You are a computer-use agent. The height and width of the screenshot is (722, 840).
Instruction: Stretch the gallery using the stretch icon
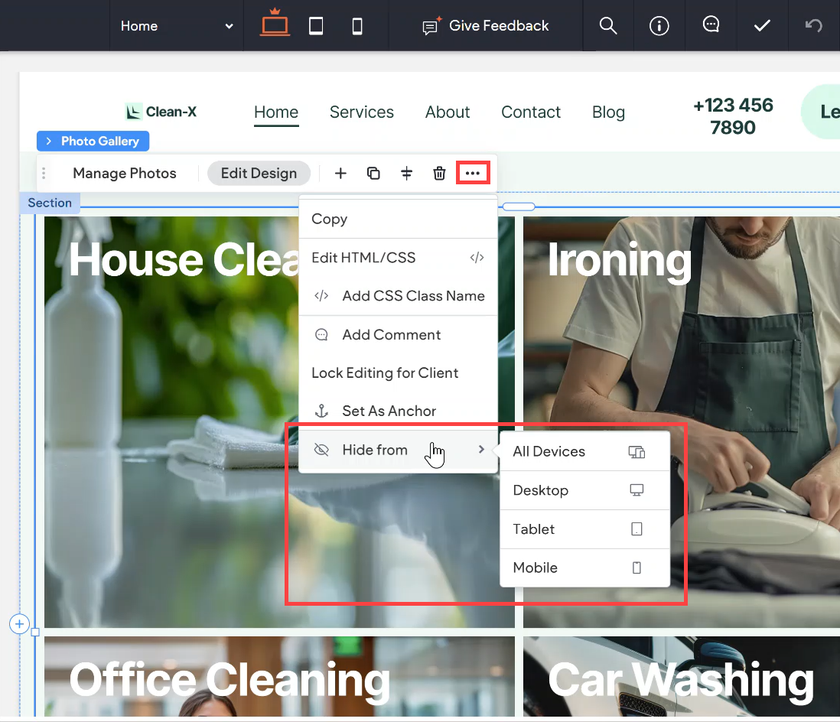pos(406,173)
